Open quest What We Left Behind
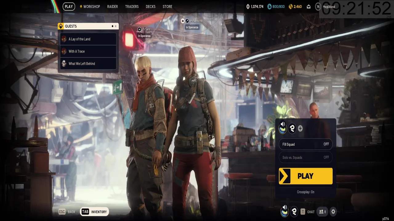Screen dimensions: 394x221 [88, 64]
